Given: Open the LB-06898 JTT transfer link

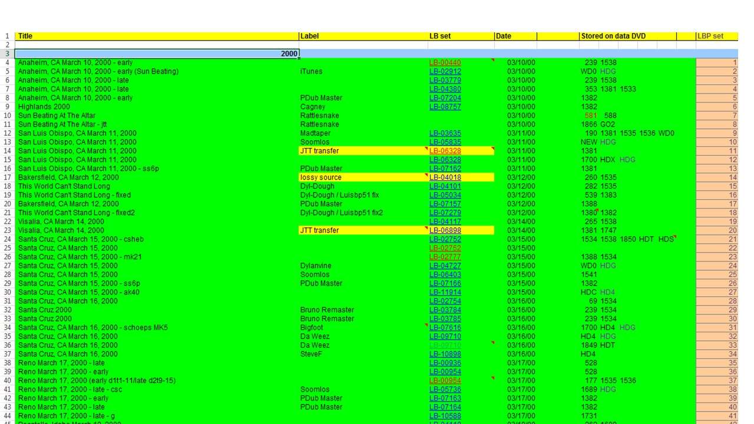Looking at the screenshot, I should (x=445, y=230).
